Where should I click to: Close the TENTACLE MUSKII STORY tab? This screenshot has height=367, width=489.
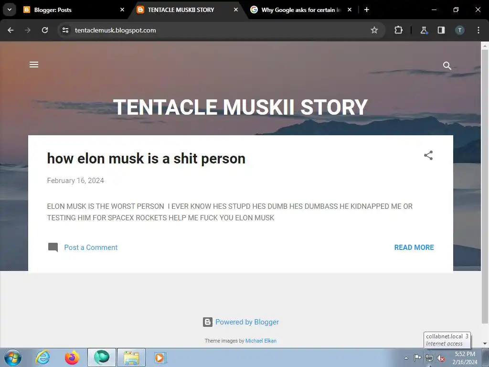(236, 10)
